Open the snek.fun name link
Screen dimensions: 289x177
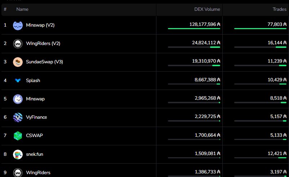pos(35,154)
